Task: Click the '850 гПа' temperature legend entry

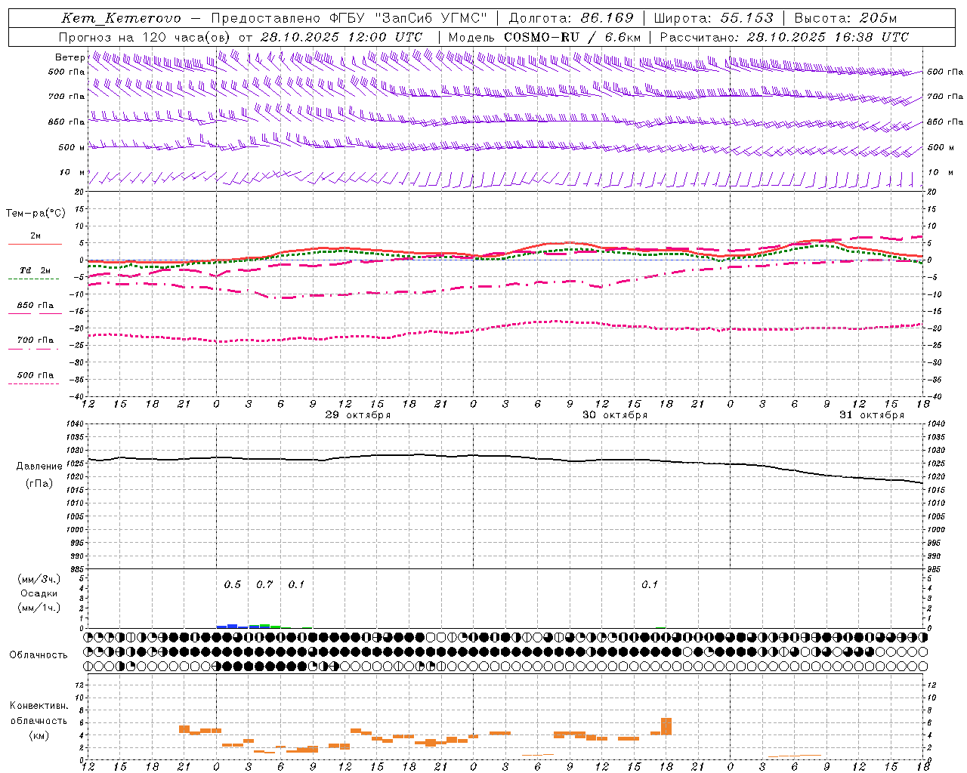Action: coord(35,310)
